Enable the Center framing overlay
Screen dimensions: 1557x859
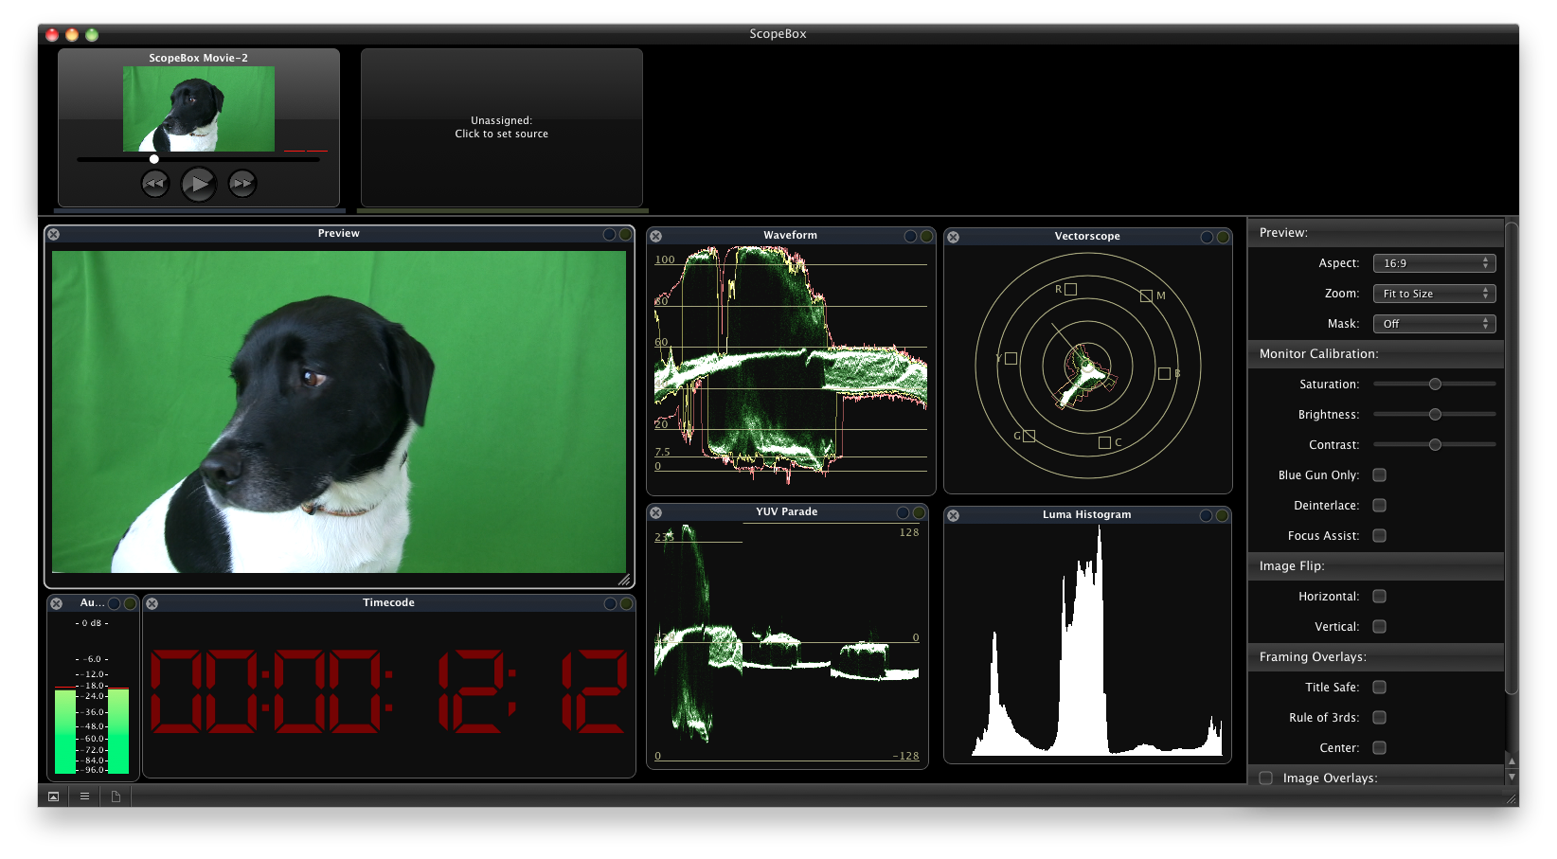(1380, 748)
